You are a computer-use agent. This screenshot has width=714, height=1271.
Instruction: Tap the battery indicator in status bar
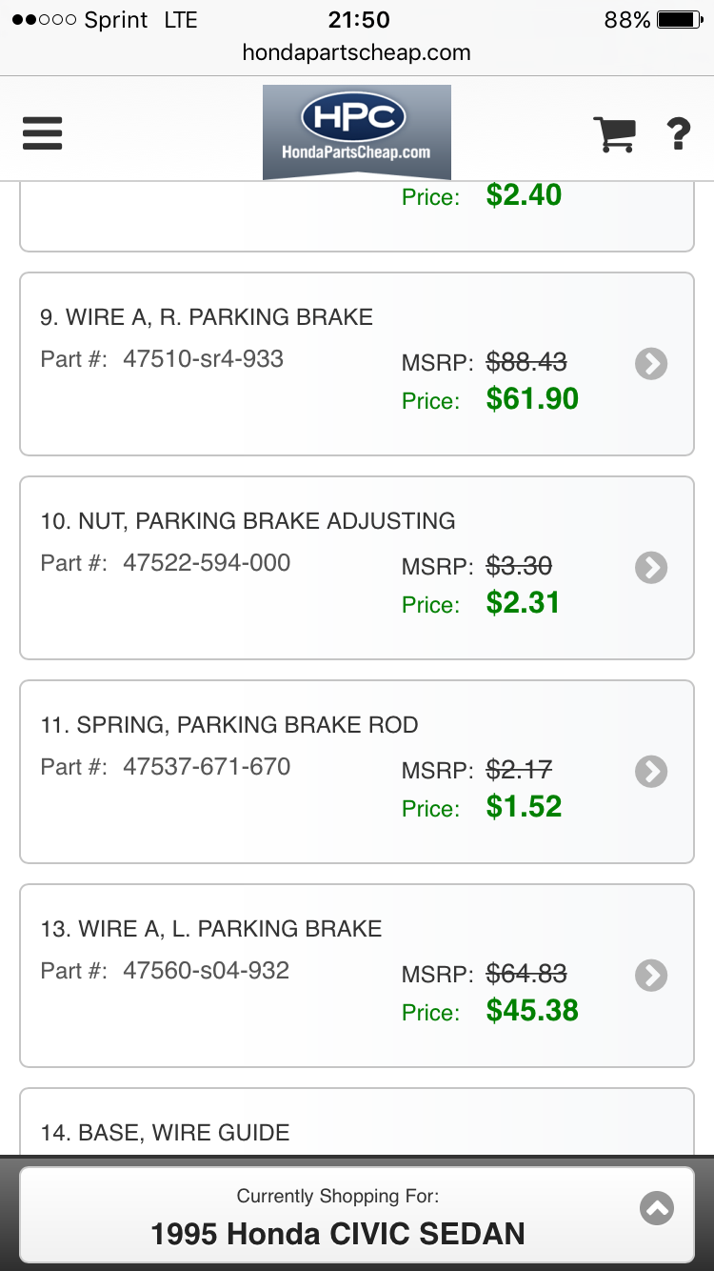coord(679,20)
